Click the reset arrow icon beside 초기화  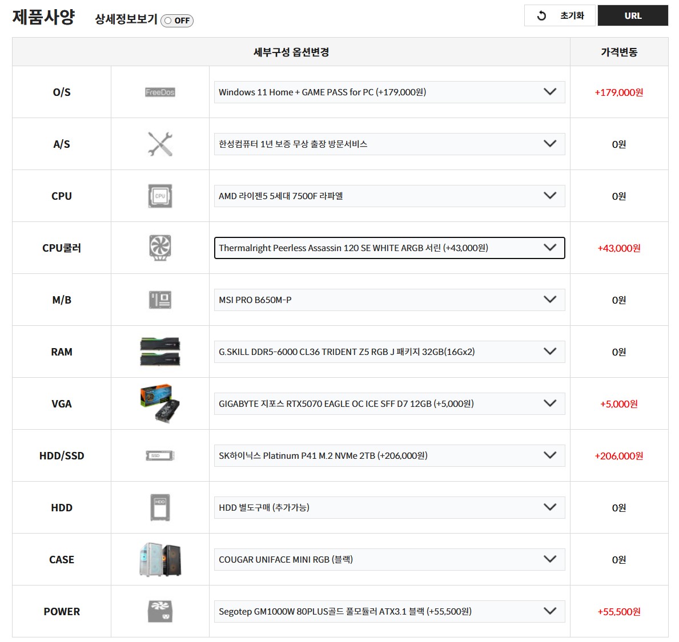pyautogui.click(x=541, y=16)
